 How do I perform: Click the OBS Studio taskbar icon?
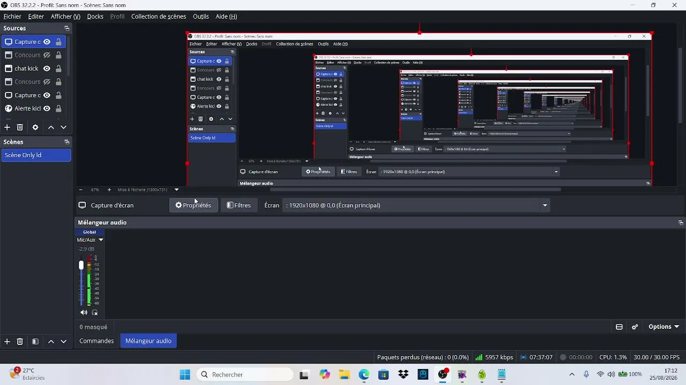click(x=443, y=374)
